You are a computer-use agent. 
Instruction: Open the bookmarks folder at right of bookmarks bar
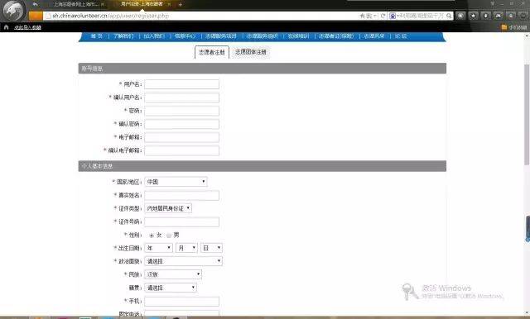point(513,27)
